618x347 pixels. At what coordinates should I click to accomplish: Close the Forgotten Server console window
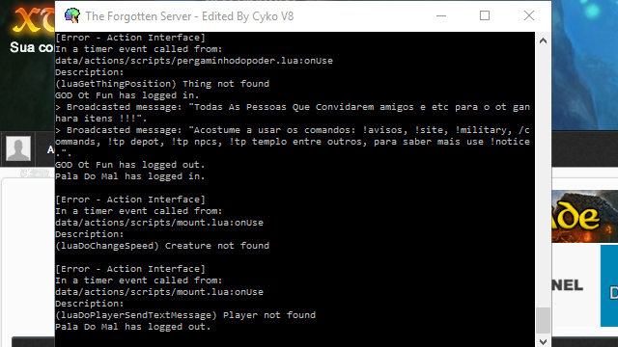pyautogui.click(x=529, y=15)
